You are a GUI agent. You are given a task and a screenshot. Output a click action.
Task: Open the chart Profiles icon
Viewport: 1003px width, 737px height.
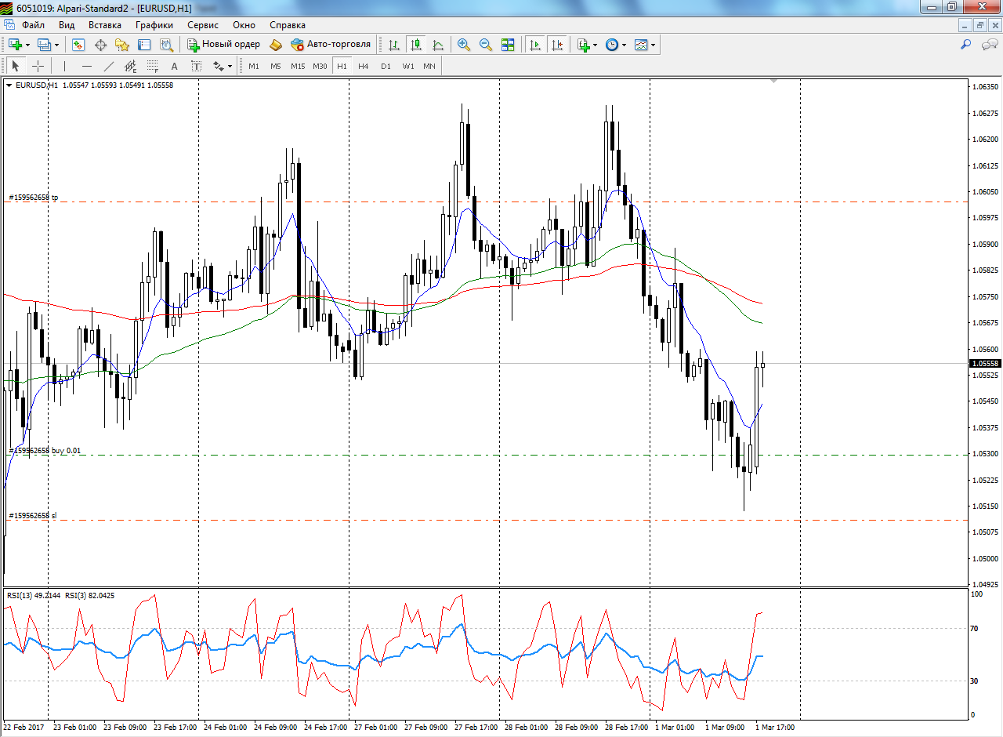pyautogui.click(x=44, y=45)
